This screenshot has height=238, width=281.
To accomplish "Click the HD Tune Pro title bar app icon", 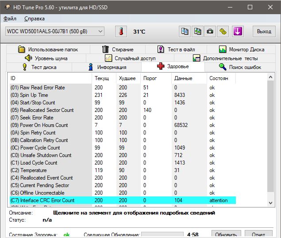I will pyautogui.click(x=8, y=7).
